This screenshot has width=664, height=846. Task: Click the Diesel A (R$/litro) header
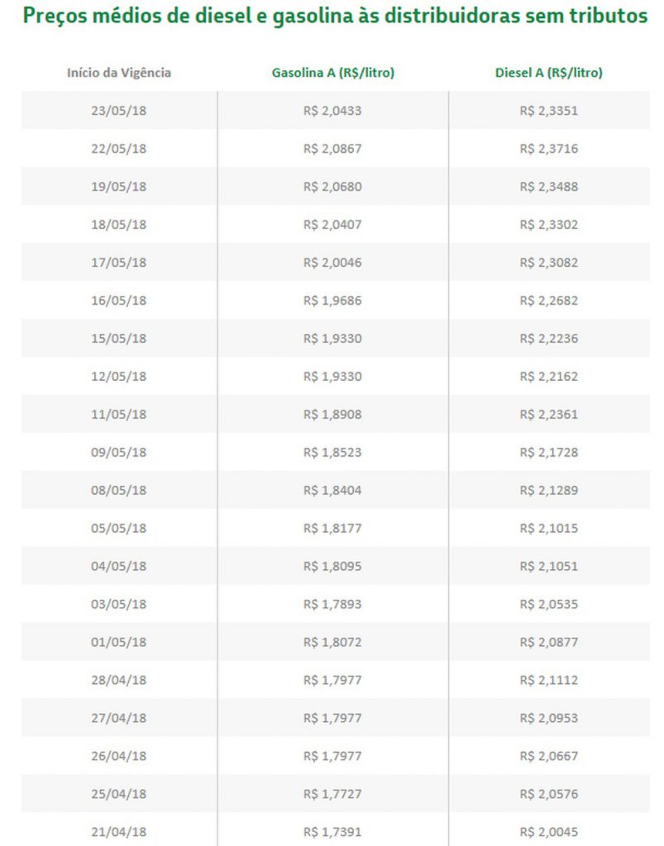pos(548,73)
